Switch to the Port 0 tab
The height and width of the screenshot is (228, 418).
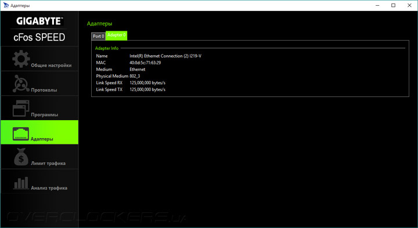pyautogui.click(x=98, y=36)
